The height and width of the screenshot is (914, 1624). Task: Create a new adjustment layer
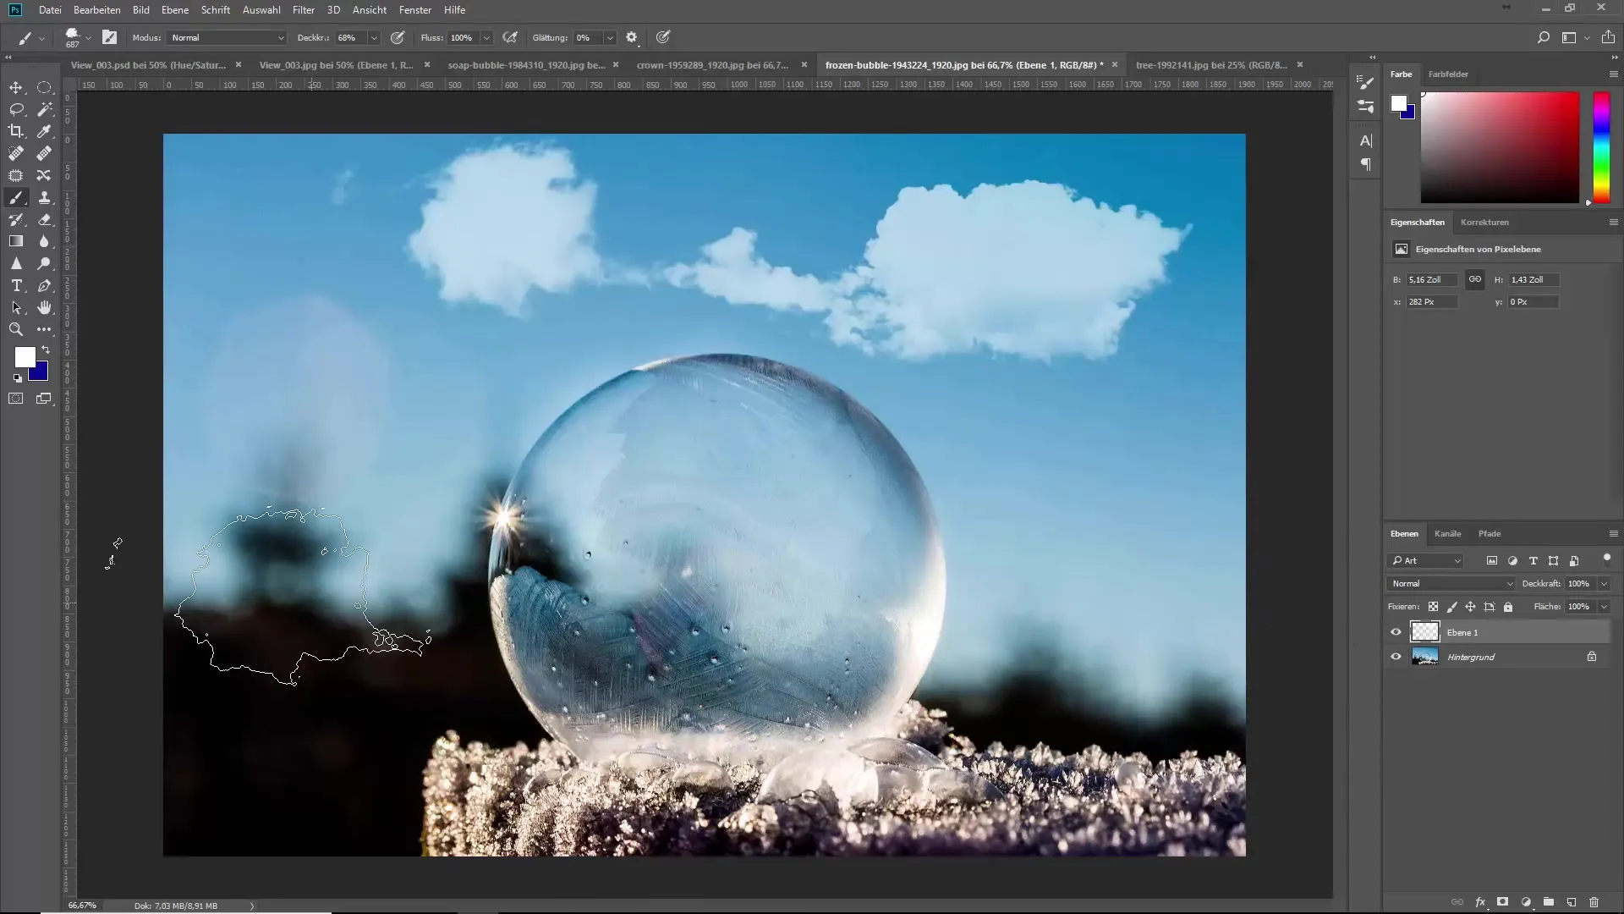point(1526,902)
